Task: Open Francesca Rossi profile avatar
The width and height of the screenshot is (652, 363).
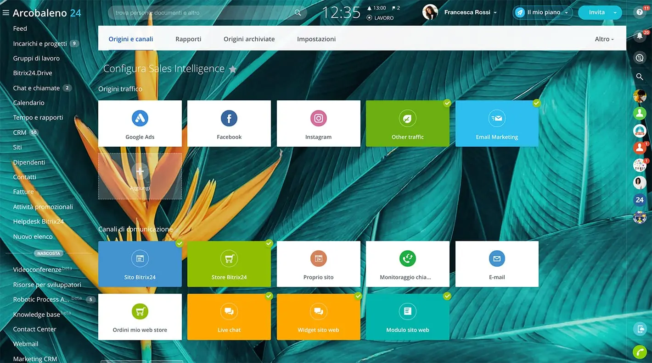Action: [x=430, y=12]
